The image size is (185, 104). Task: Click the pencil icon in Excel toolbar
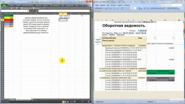pyautogui.click(x=14, y=8)
